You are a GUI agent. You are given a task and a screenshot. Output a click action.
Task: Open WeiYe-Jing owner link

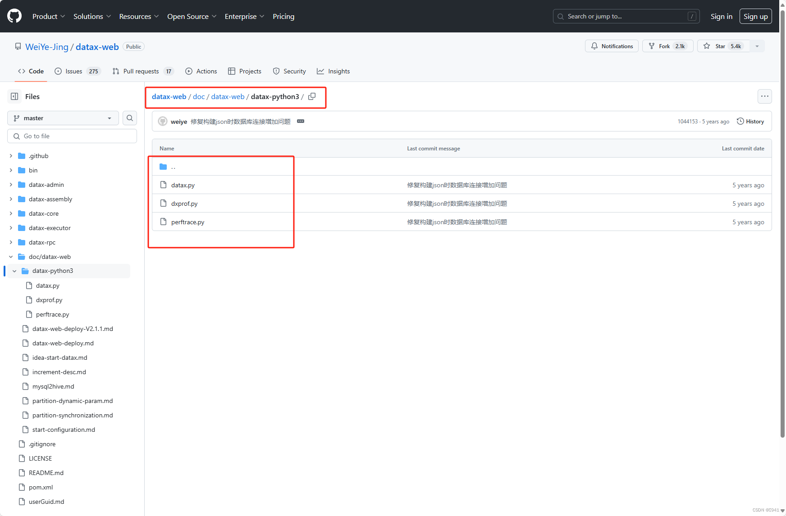click(x=47, y=47)
